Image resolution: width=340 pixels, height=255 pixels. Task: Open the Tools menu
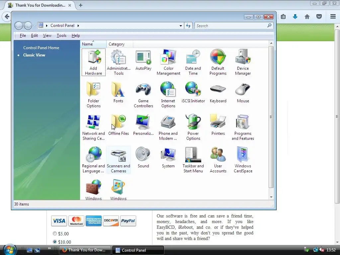tap(61, 36)
